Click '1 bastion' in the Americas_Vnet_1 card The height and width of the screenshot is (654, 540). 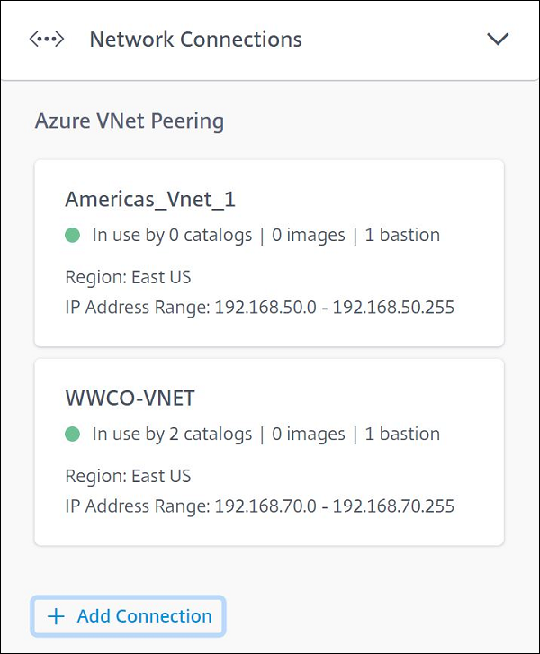402,236
